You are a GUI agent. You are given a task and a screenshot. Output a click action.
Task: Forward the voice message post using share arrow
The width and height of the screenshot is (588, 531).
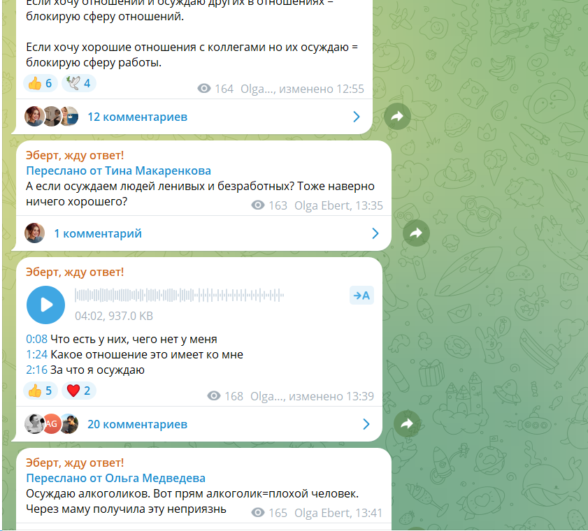(x=407, y=424)
